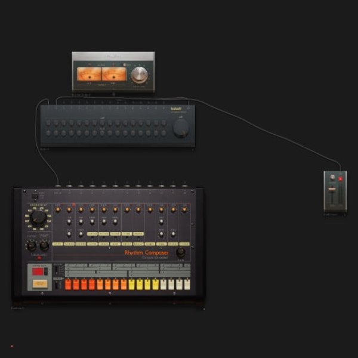Click the instrument select rotary knob on the drum machine
The height and width of the screenshot is (358, 358).
tap(38, 218)
